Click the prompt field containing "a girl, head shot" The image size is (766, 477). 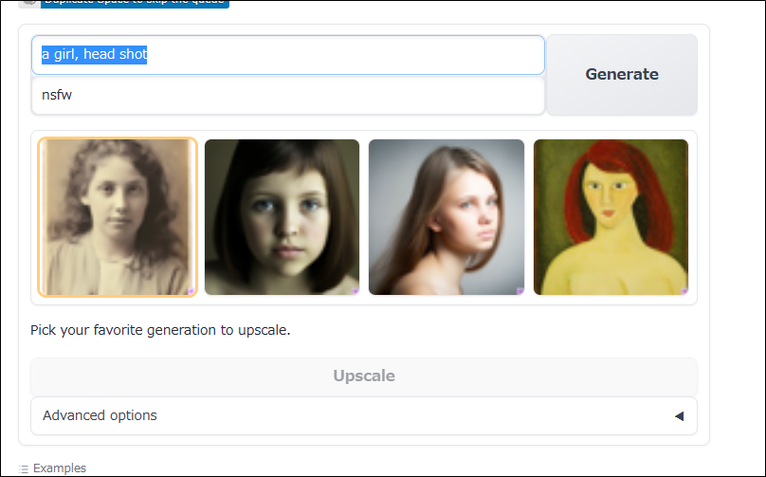288,55
